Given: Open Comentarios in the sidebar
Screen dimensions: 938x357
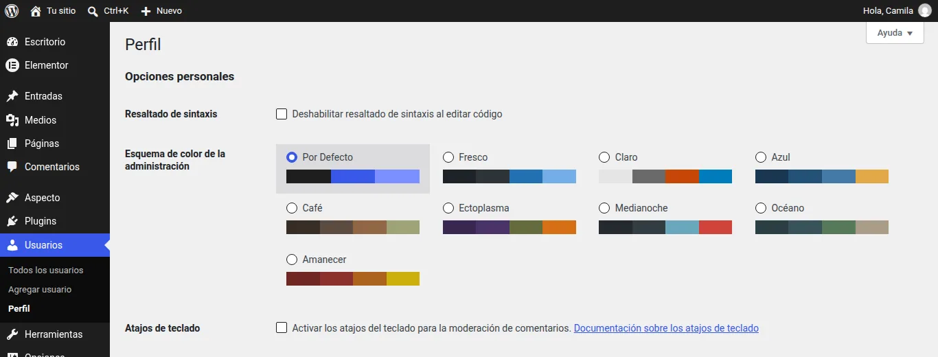Looking at the screenshot, I should click(55, 167).
